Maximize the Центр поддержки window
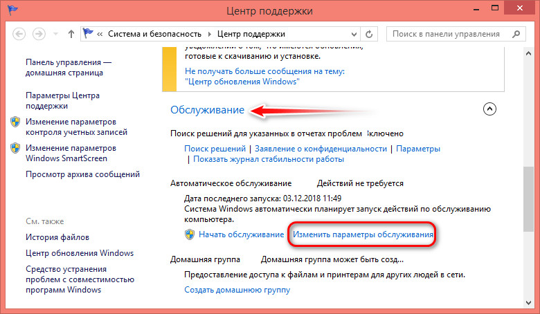The width and height of the screenshot is (540, 314). (x=495, y=8)
